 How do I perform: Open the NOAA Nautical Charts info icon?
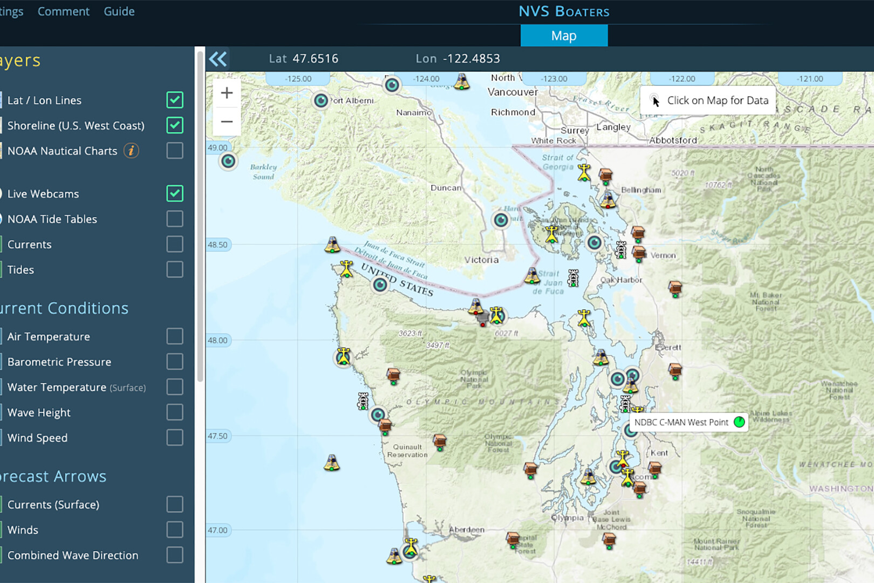point(131,151)
